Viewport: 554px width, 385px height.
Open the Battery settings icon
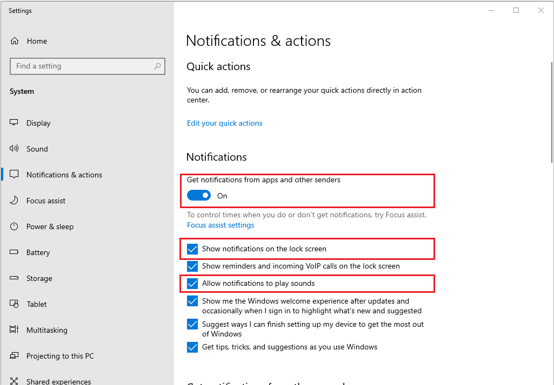pyautogui.click(x=14, y=252)
